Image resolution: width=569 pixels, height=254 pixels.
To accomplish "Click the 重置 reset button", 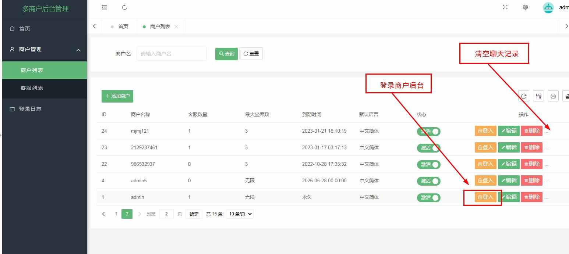I will (251, 54).
